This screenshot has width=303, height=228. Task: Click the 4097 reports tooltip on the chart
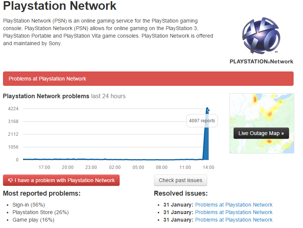202,121
